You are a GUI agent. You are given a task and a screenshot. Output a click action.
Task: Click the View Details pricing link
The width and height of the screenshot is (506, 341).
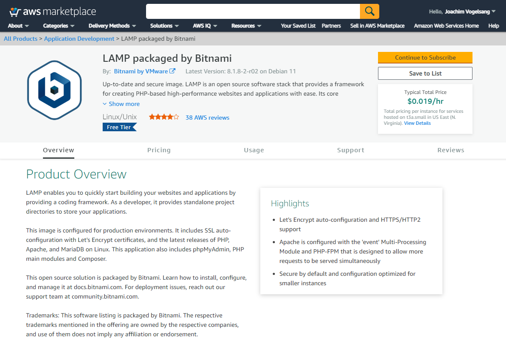[x=417, y=123]
